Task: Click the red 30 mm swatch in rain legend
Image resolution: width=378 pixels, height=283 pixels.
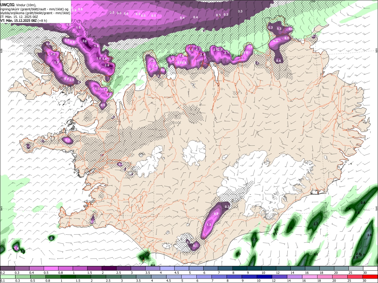Action: (370, 277)
